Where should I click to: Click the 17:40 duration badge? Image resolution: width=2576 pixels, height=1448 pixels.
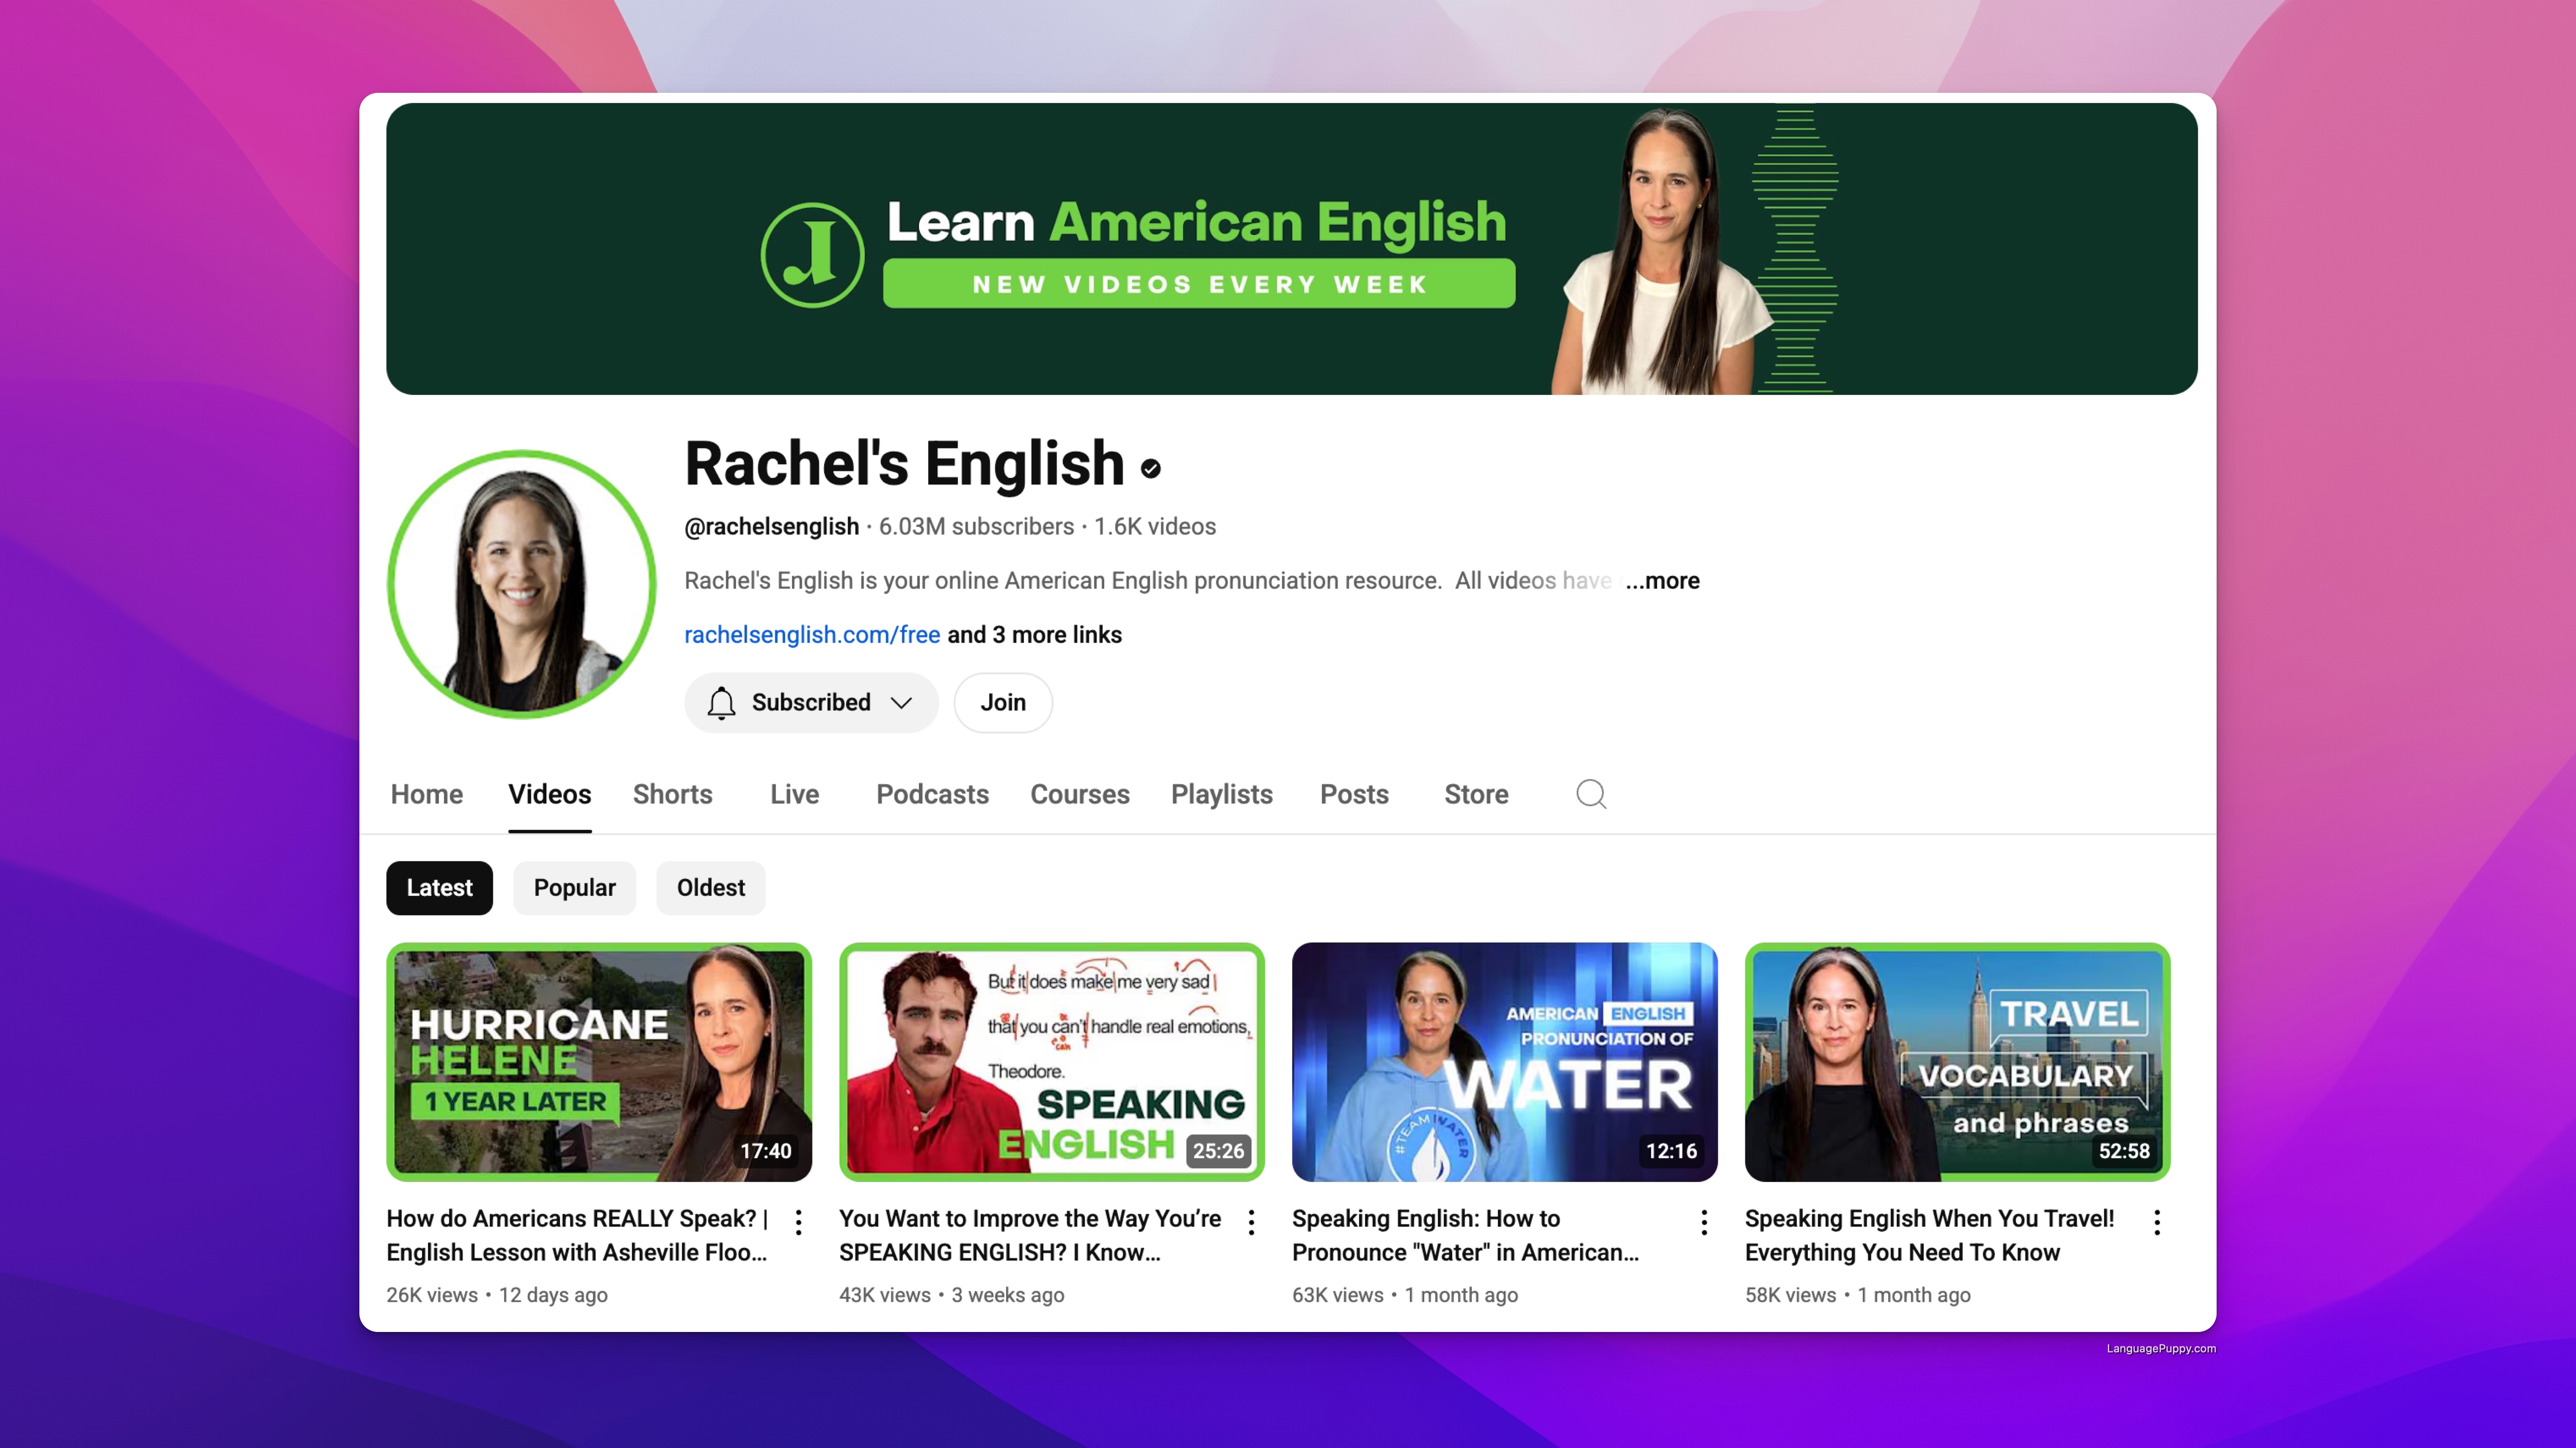(x=766, y=1151)
